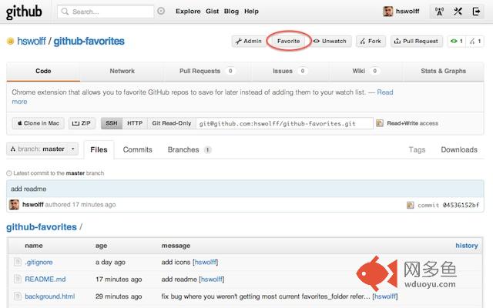Click the .gitignore file icon
Screen dimensions: 493x308
(17, 262)
